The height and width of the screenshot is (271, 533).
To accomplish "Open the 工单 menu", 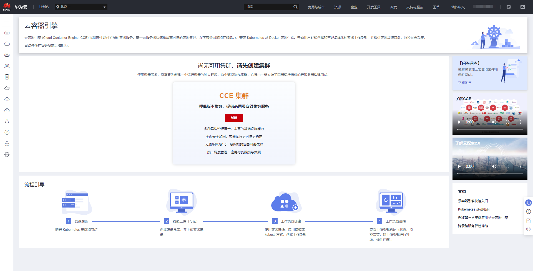I will [436, 7].
